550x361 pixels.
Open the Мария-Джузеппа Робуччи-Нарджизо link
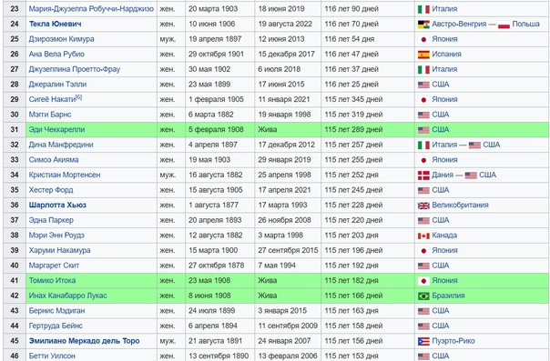pyautogui.click(x=91, y=9)
